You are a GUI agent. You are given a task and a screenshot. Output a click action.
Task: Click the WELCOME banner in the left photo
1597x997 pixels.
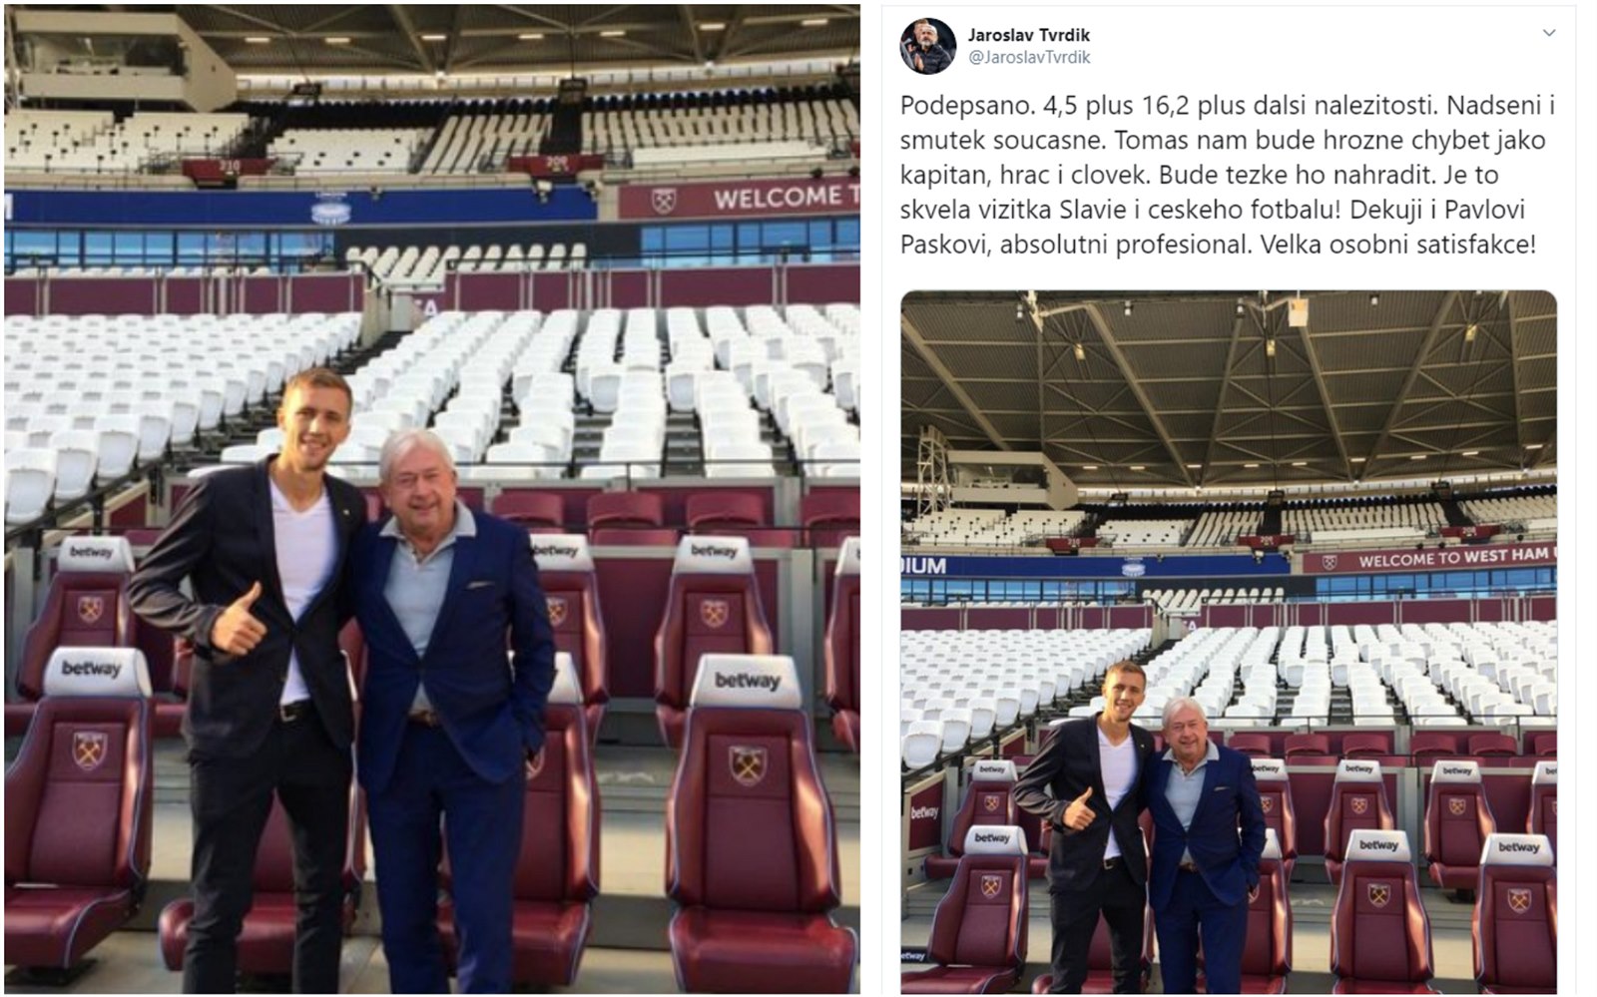point(739,199)
